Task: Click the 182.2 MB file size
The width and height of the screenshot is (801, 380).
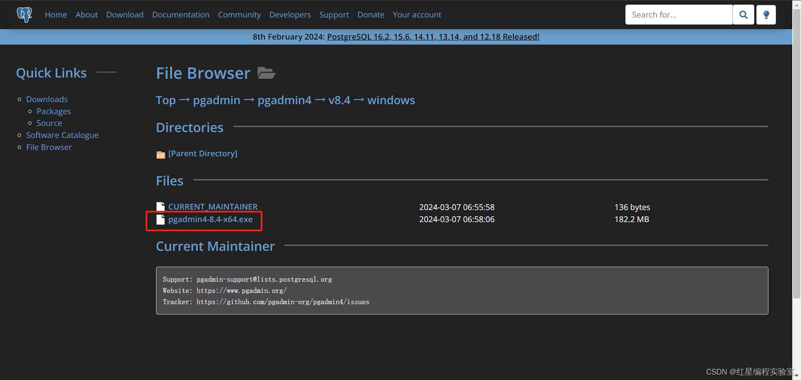Action: pyautogui.click(x=632, y=219)
